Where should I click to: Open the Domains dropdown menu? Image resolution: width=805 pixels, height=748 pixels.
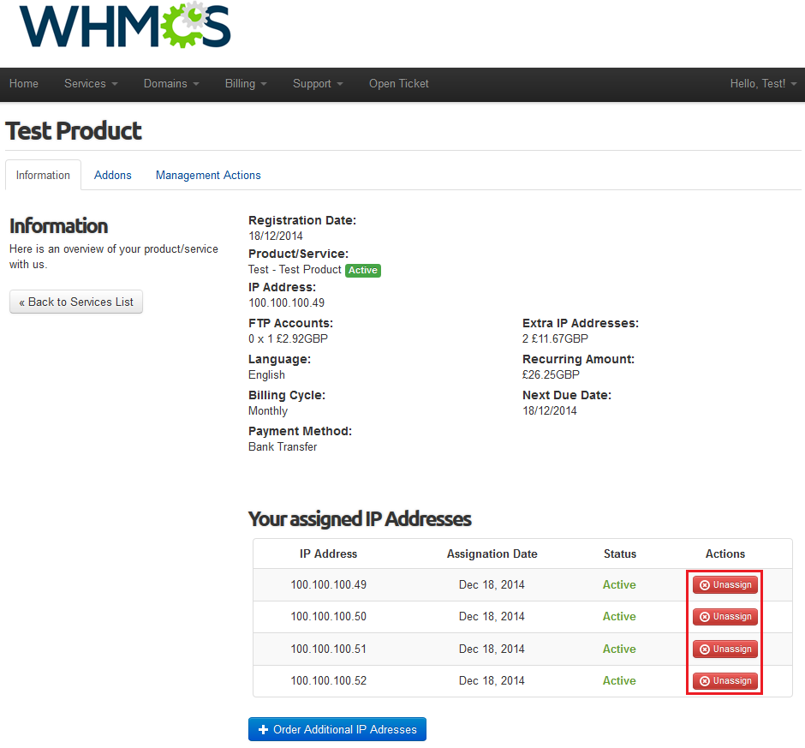tap(171, 84)
